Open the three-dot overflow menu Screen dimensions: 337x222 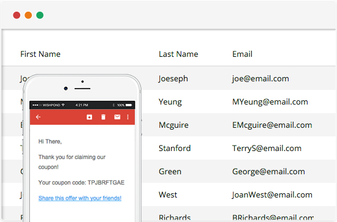point(128,117)
